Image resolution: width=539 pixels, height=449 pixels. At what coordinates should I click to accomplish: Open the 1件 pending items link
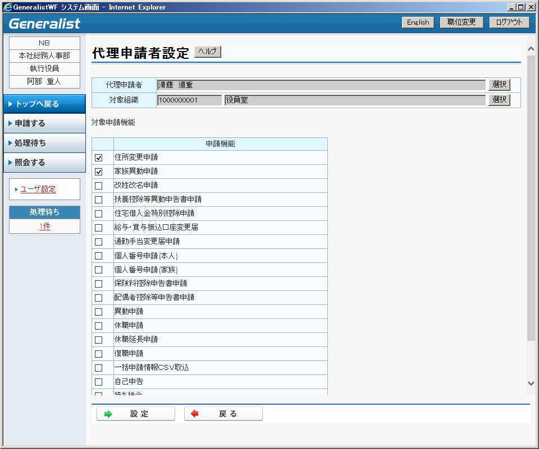[x=45, y=226]
